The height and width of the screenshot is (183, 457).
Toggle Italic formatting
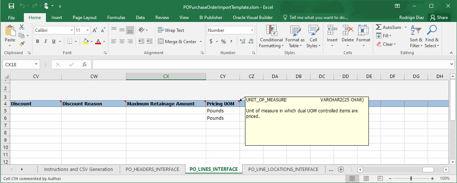tap(46, 42)
